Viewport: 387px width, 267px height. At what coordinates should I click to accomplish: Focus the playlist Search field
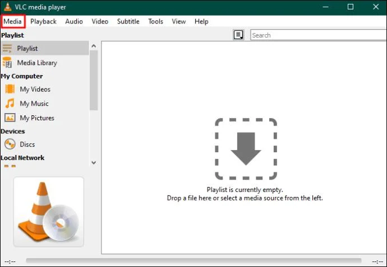pyautogui.click(x=319, y=35)
